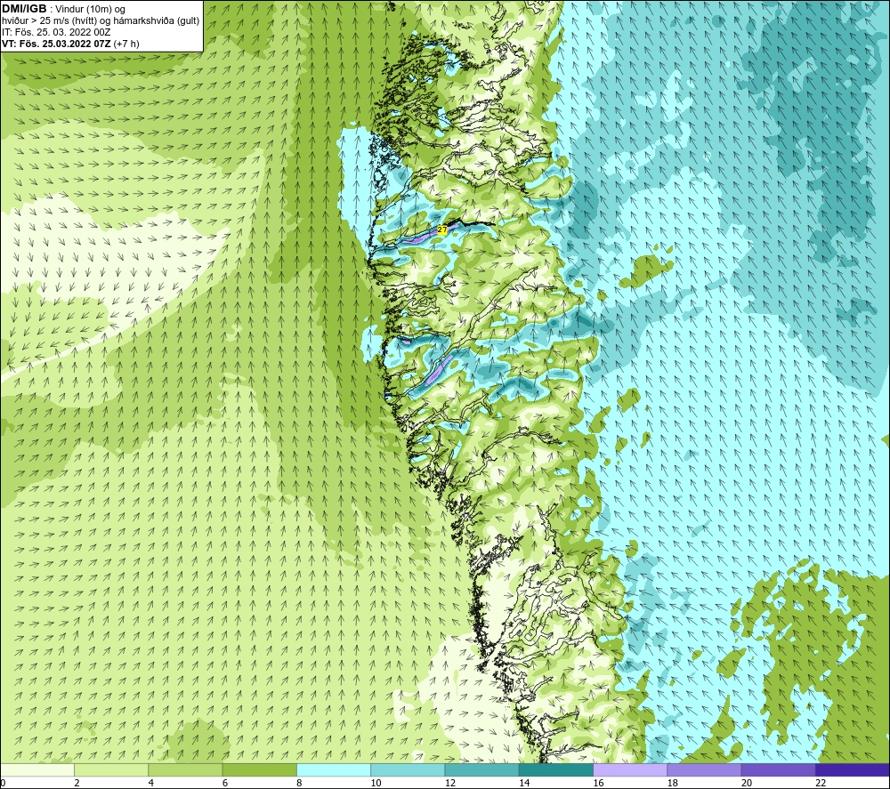Select the light lavender 16–18 m/s swatch
The width and height of the screenshot is (890, 789).
630,769
